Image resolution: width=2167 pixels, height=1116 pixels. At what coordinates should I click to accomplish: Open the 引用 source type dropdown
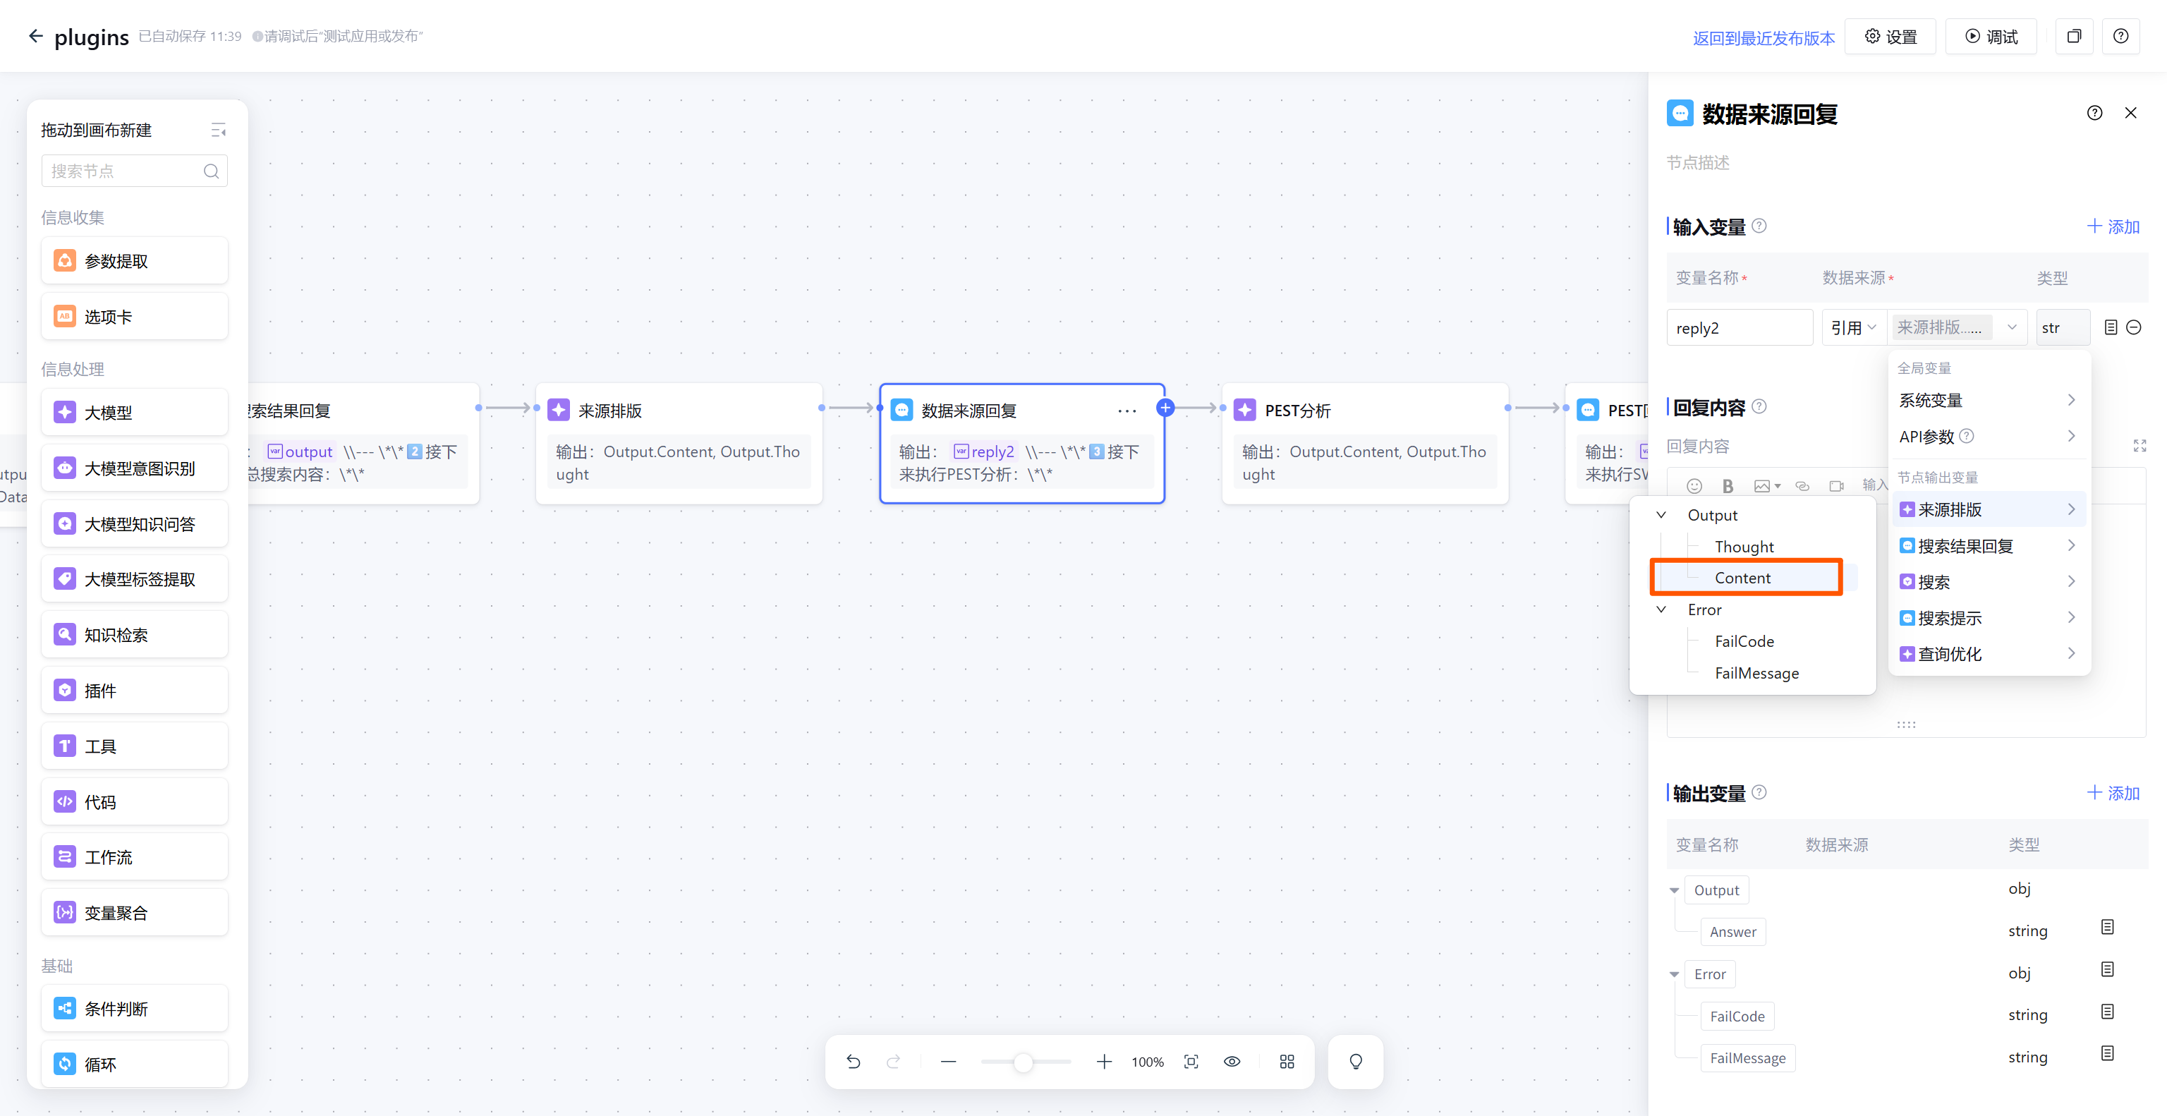(x=1853, y=327)
